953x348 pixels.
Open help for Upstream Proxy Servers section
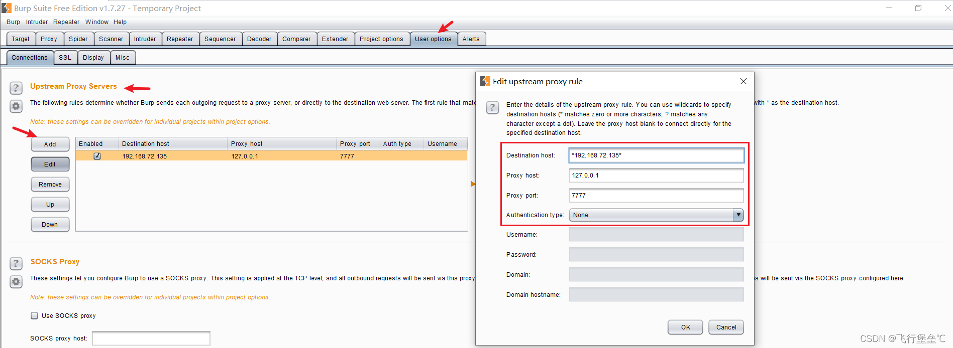pos(16,88)
